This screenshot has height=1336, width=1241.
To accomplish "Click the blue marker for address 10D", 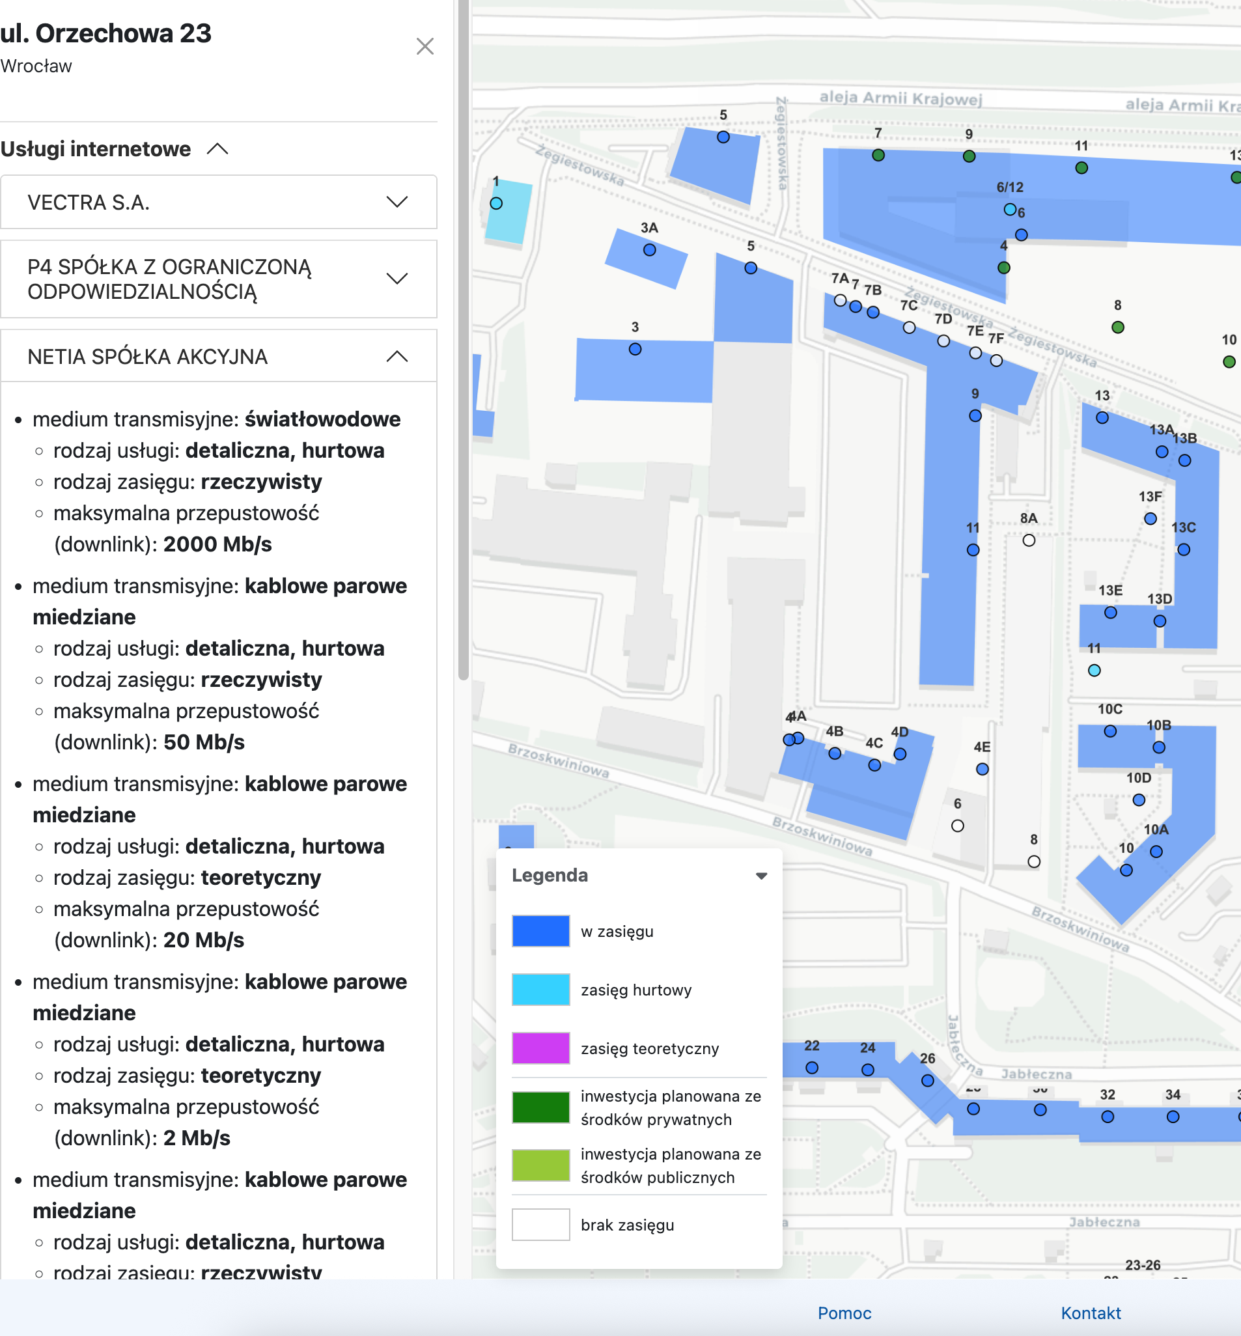I will 1139,800.
